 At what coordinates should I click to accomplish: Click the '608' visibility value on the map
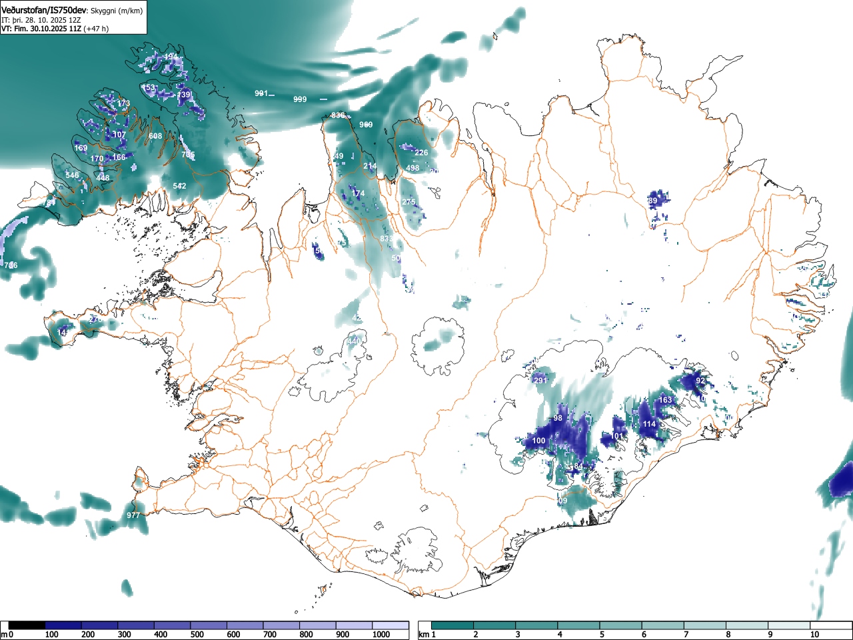click(155, 136)
